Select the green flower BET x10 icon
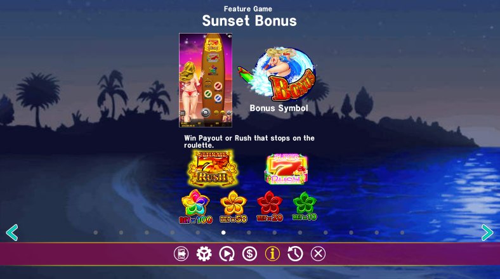 [x=305, y=206]
